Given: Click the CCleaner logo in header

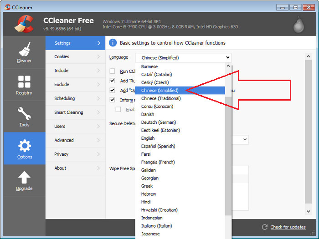Looking at the screenshot, I should tap(24, 24).
